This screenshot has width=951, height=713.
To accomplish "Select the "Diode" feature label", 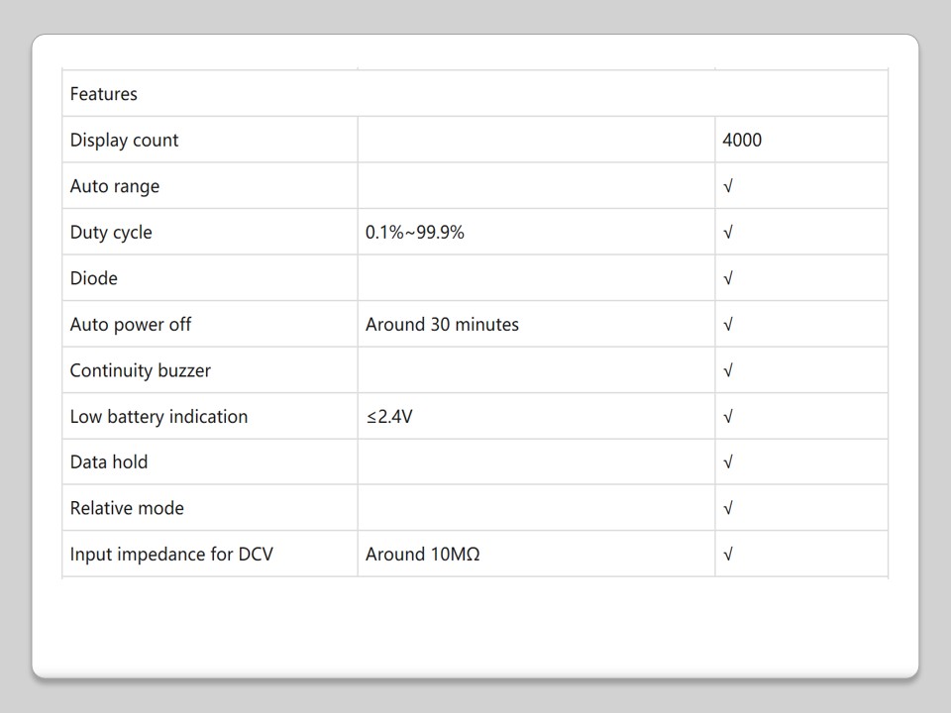I will (94, 278).
